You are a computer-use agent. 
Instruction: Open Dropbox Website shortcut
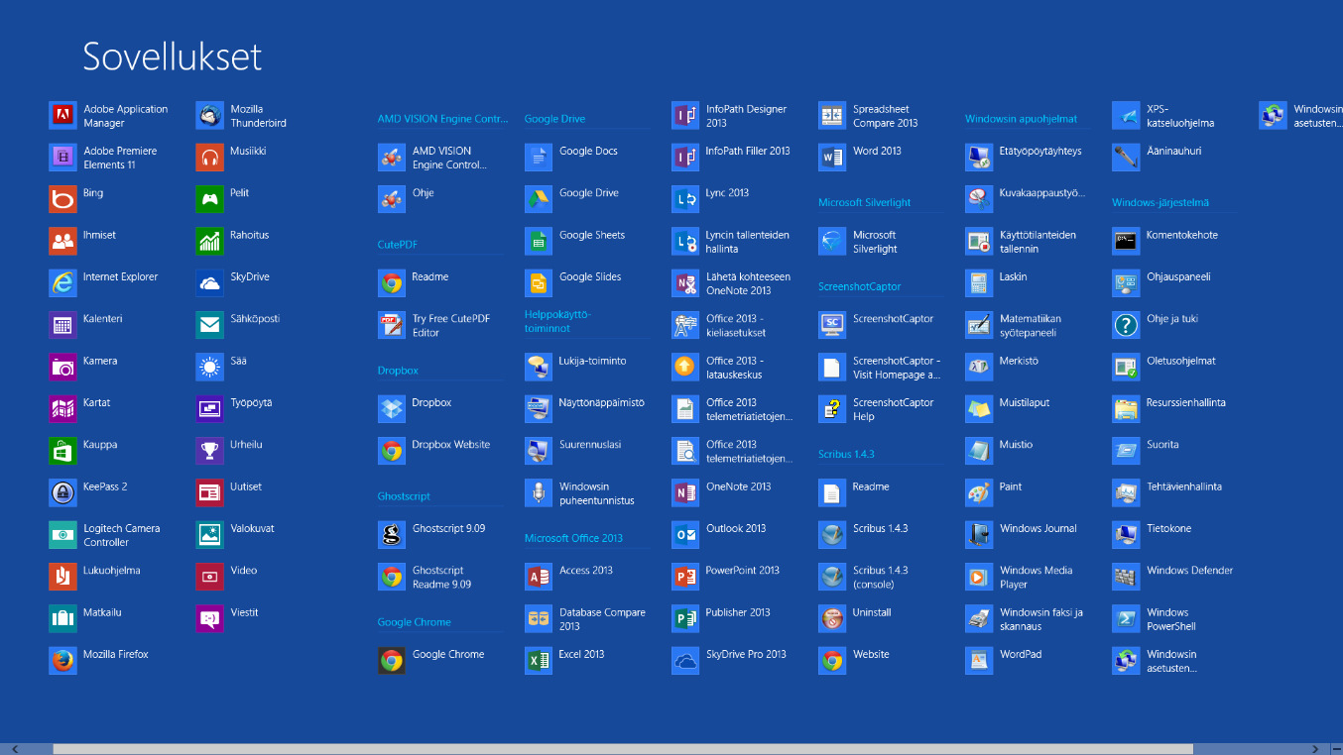[x=435, y=451]
